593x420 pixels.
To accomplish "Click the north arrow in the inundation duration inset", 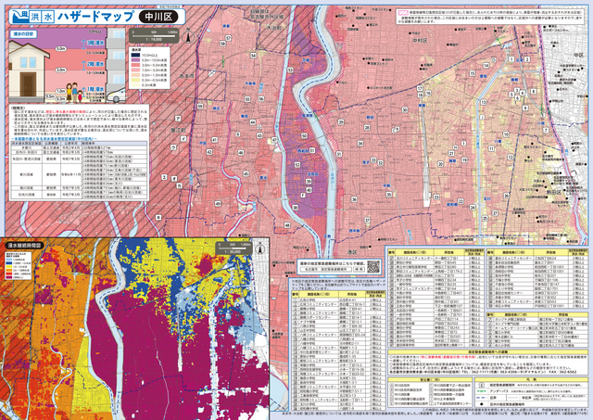I will (x=259, y=249).
